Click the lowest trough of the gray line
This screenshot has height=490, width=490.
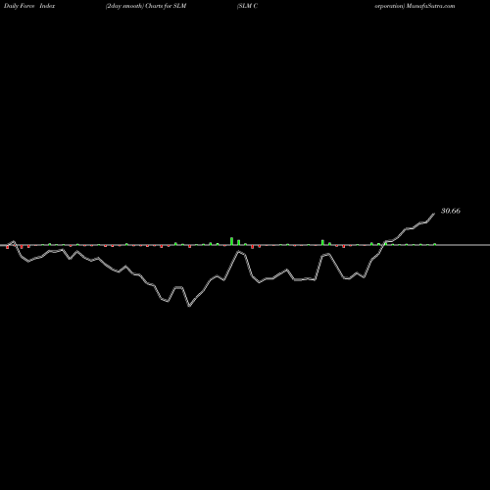tap(189, 306)
